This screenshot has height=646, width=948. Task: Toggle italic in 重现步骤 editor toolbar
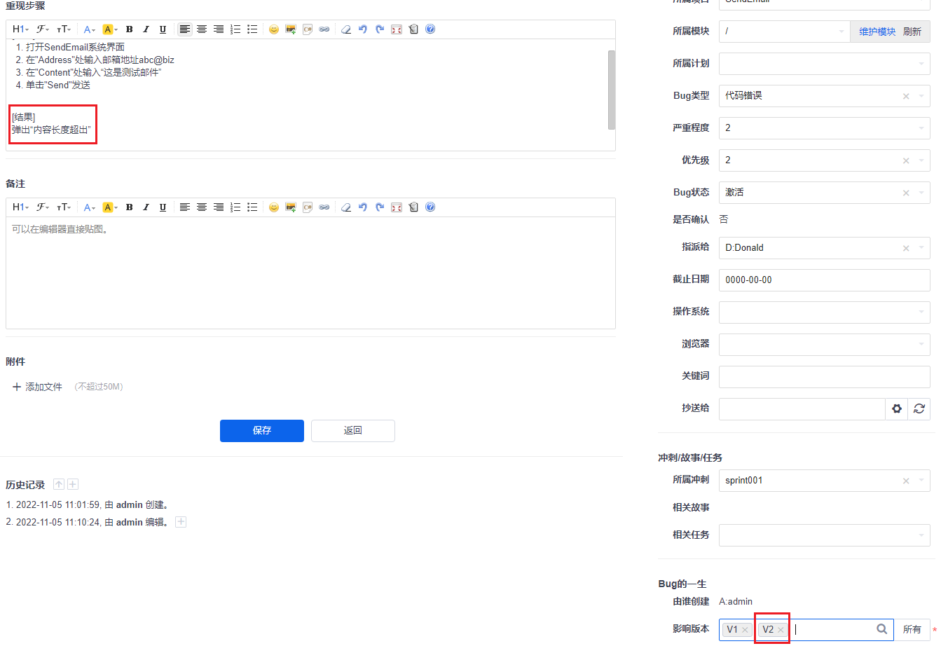[x=146, y=29]
